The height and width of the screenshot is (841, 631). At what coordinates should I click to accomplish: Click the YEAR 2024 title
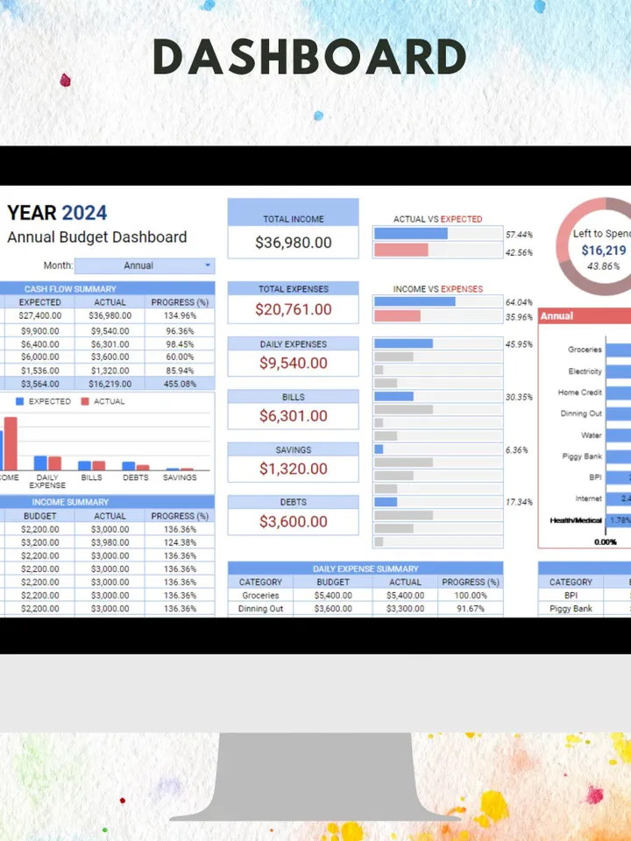[x=57, y=213]
